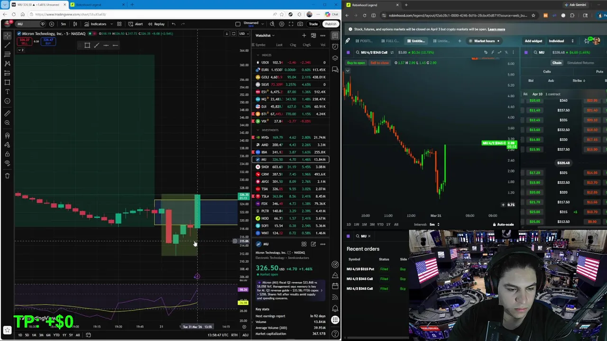Click the MU symbol search field in TradingView

pyautogui.click(x=29, y=24)
